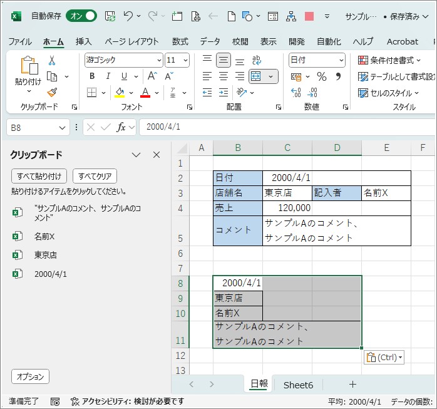Image resolution: width=437 pixels, height=409 pixels.
Task: Toggle Underline formatting
Action: (125, 76)
